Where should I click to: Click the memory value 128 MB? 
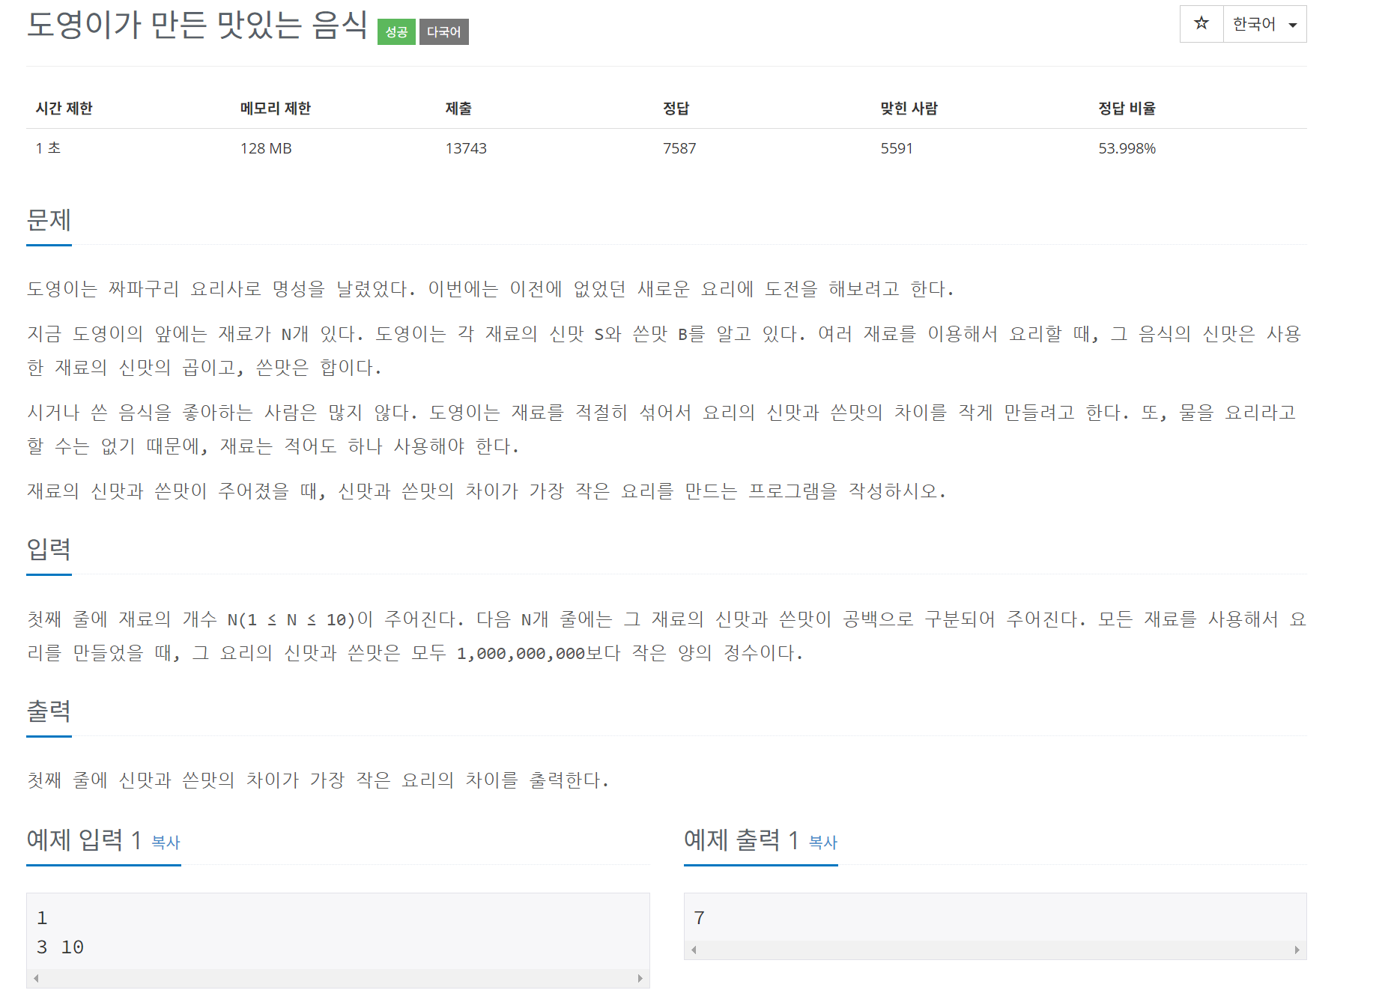tap(266, 148)
